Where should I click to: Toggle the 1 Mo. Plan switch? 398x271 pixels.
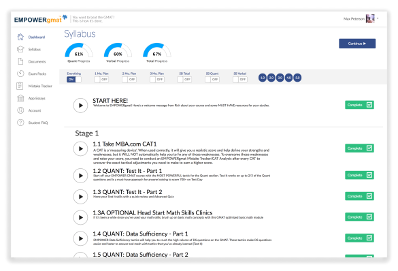coord(101,80)
